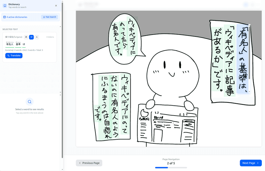Click the Page Navigation label
Viewport: 265px width, 171px height.
[x=171, y=159]
